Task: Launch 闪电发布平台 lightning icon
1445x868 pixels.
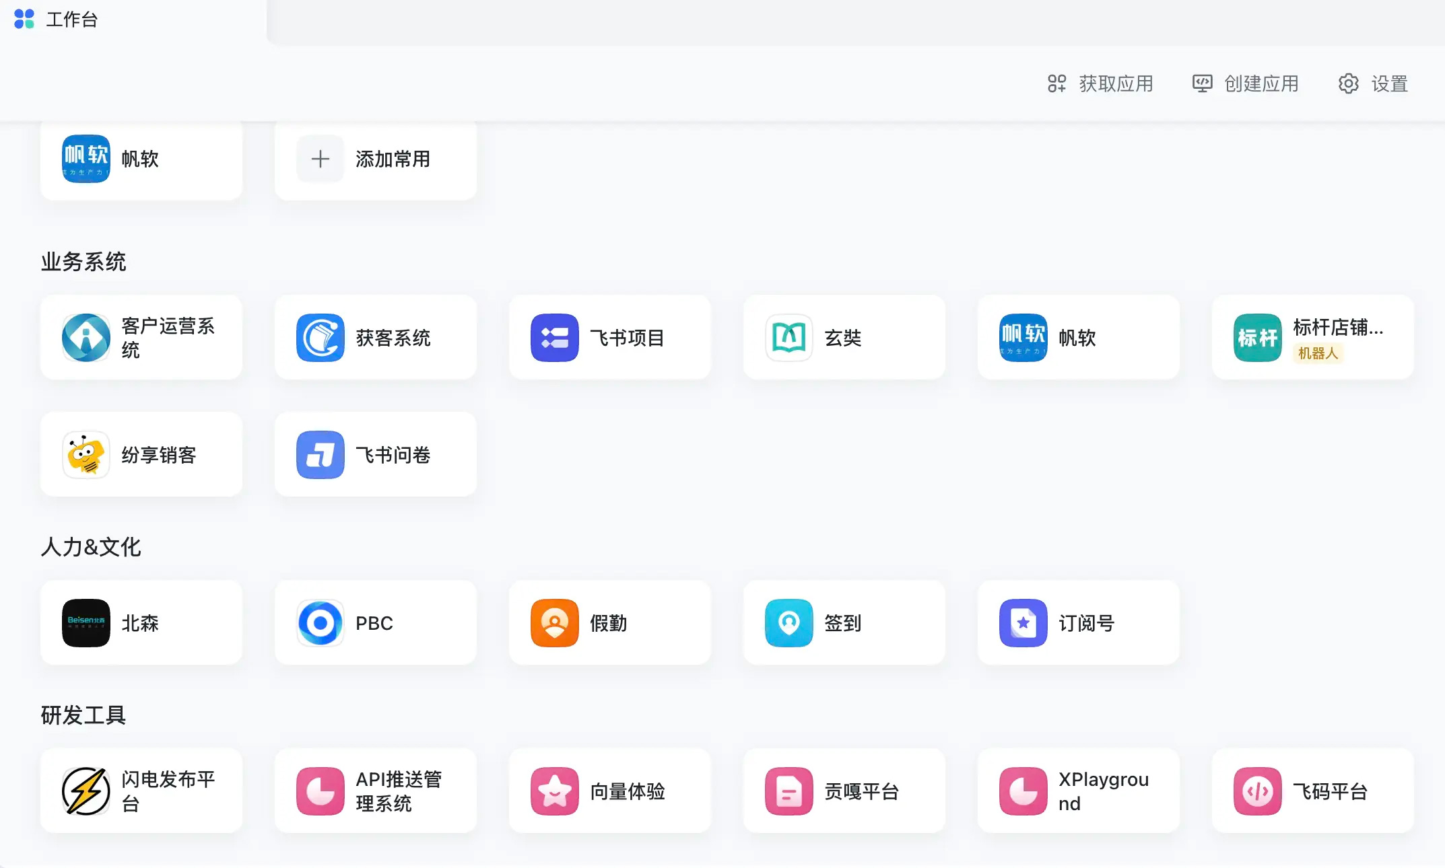Action: 86,791
